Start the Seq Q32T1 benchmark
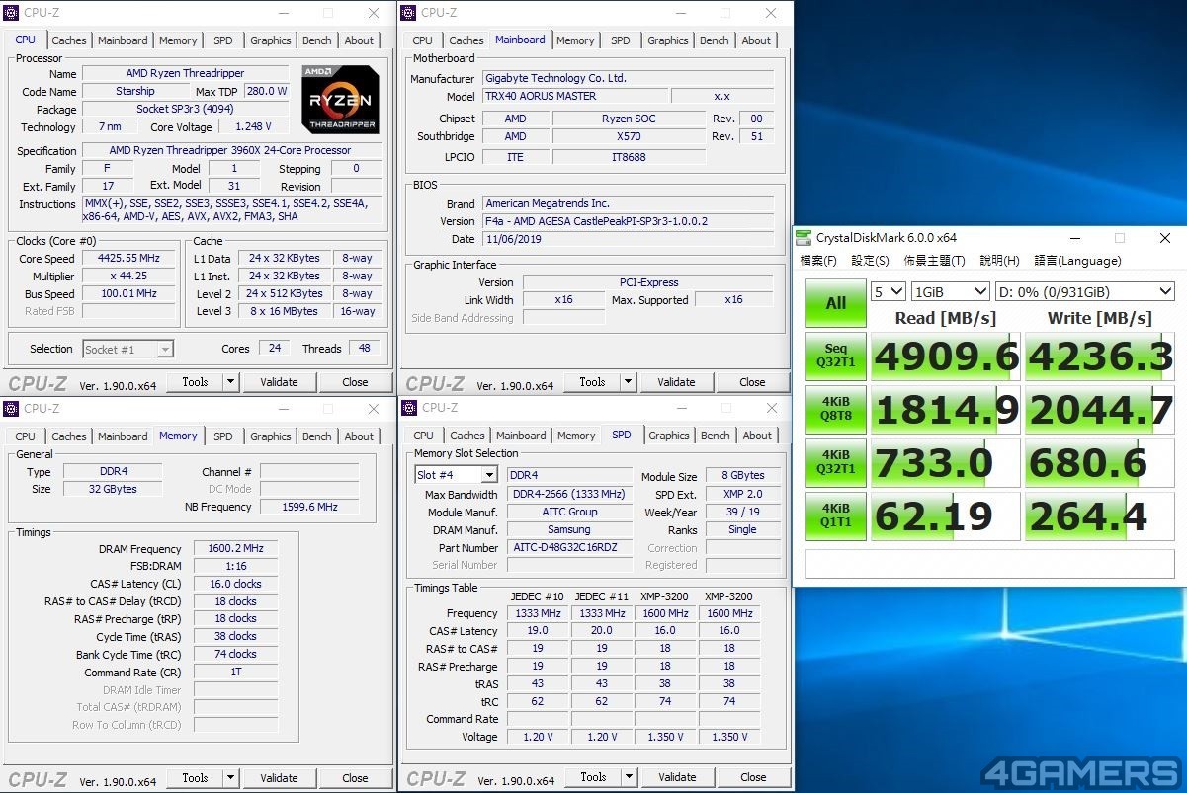 [836, 357]
